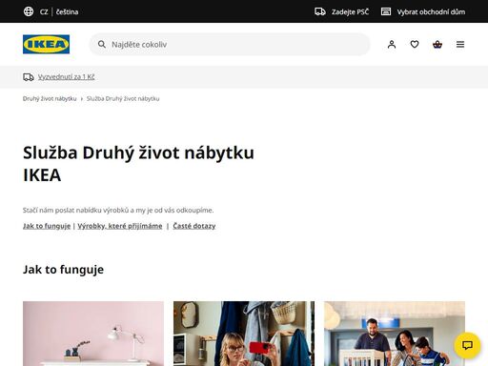Viewport: 488px width, 366px height.
Task: Open the hamburger menu
Action: 460,44
